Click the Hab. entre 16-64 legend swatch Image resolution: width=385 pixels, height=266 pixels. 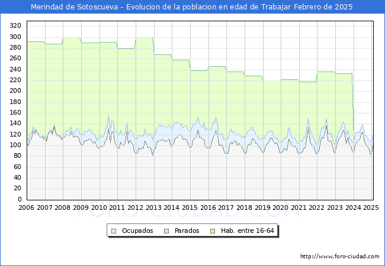pos(213,231)
